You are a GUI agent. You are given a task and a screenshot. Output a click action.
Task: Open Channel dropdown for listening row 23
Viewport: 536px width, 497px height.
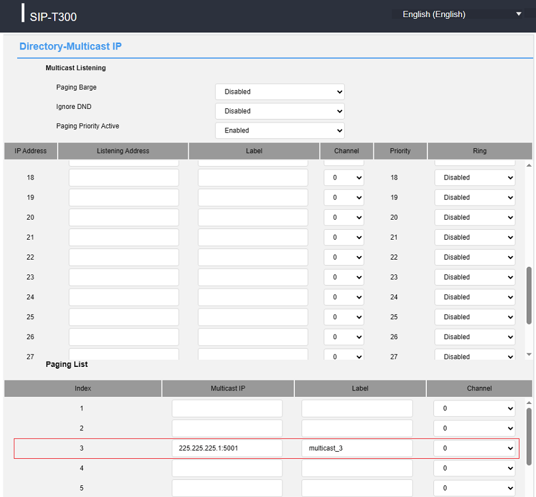coord(344,277)
